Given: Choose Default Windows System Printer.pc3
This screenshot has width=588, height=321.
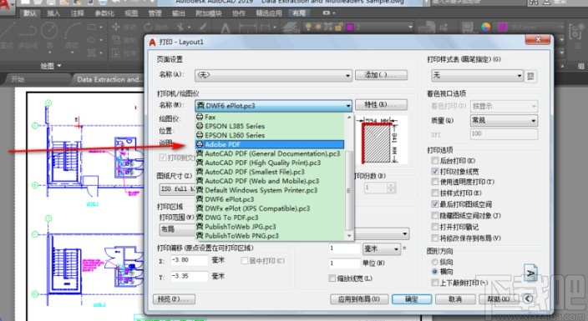Looking at the screenshot, I should (x=269, y=190).
